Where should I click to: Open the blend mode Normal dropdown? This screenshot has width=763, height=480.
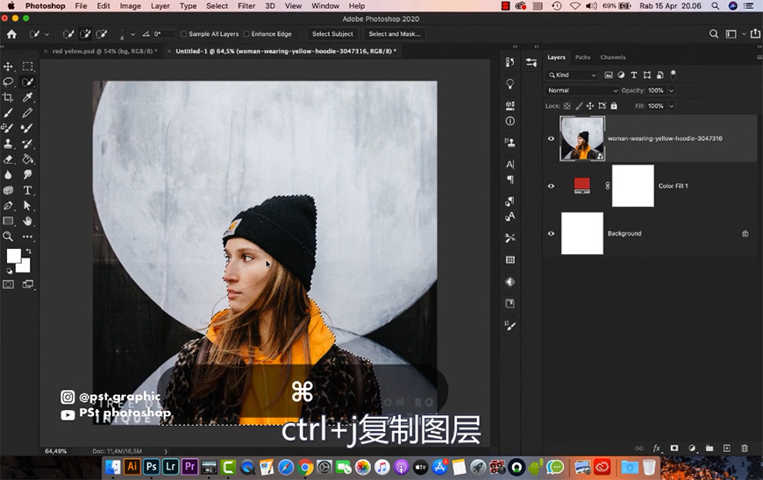[x=582, y=90]
